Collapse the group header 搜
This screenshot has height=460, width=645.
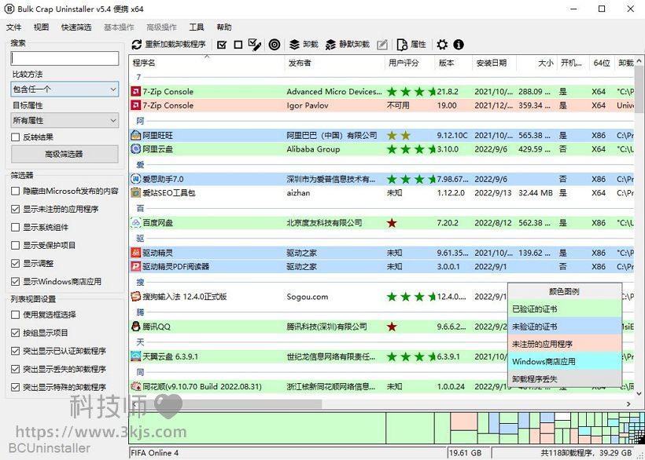pyautogui.click(x=140, y=282)
